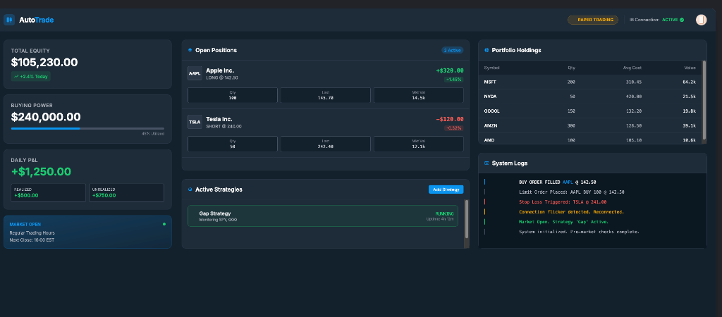Viewport: 722px width, 317px height.
Task: Click the MARKET OPEN status card title
Action: coord(25,225)
